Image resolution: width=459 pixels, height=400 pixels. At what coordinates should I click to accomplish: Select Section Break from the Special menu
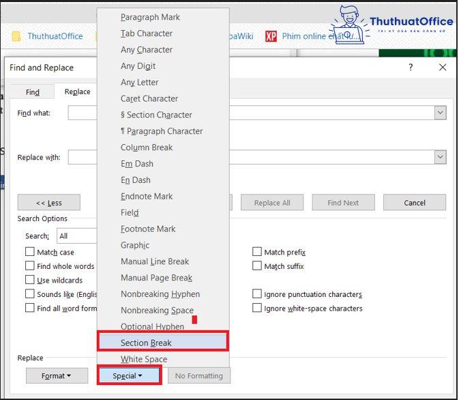[x=146, y=343]
